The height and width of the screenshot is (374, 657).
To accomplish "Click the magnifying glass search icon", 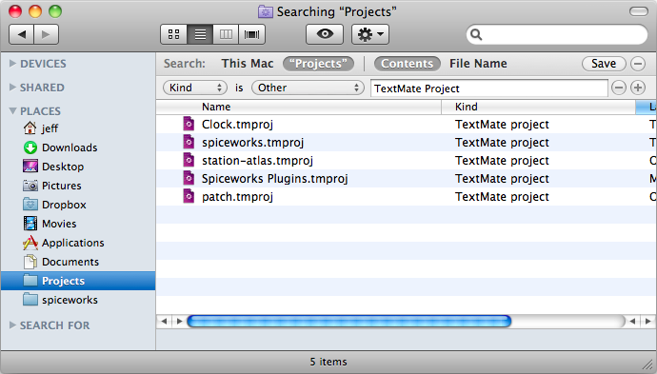I will point(476,34).
